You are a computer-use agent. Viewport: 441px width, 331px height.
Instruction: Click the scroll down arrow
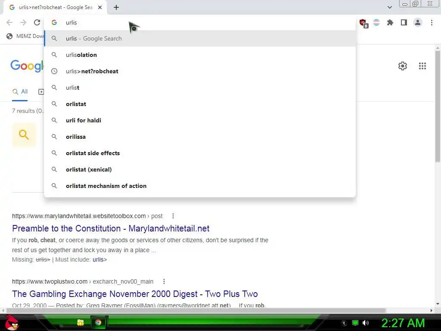[x=438, y=304]
